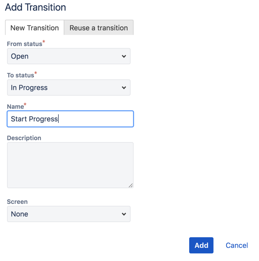Open the From status dropdown chevron
This screenshot has height=261, width=259.
pyautogui.click(x=124, y=56)
